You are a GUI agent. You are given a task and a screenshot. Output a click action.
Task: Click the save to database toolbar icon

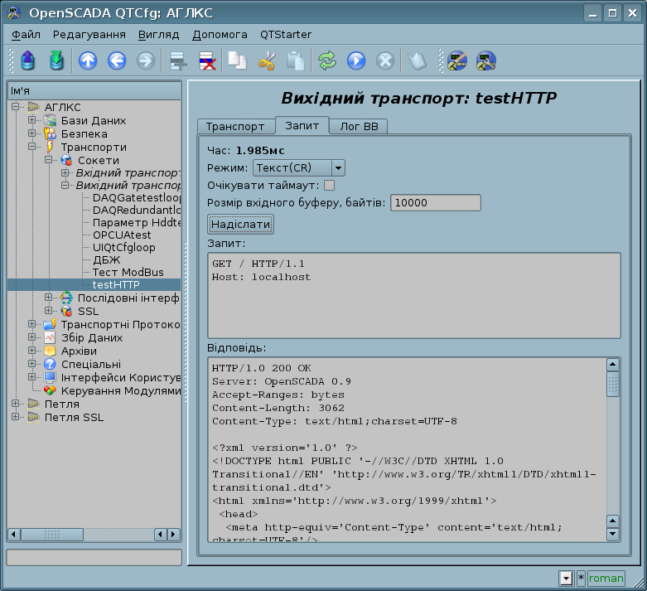(x=56, y=61)
